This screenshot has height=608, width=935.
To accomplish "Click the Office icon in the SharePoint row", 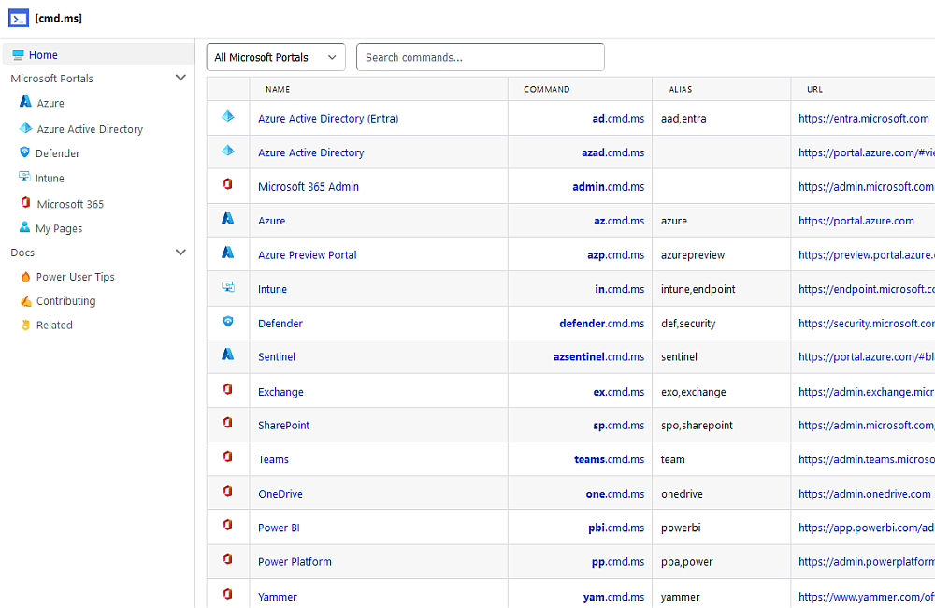I will click(x=228, y=423).
